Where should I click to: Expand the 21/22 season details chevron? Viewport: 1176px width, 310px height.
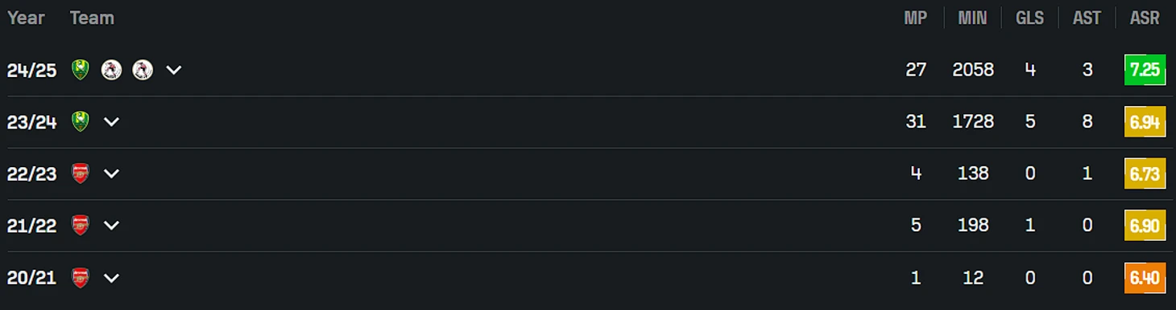click(x=111, y=226)
